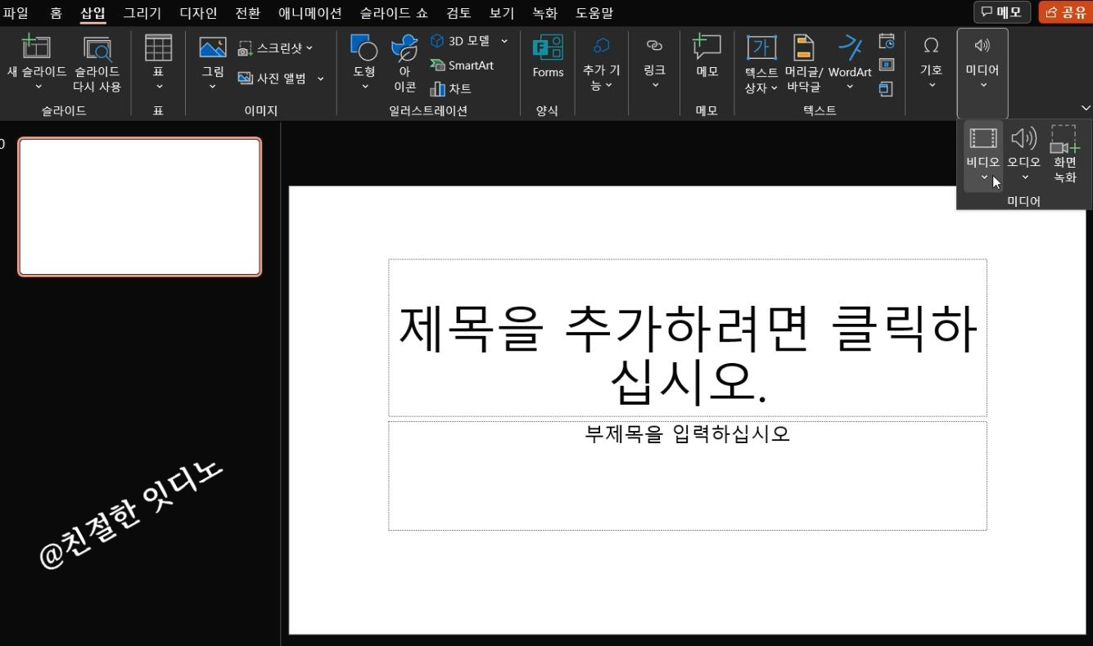
Task: Click the New Slide (새 슬라이드) icon
Action: [x=36, y=47]
